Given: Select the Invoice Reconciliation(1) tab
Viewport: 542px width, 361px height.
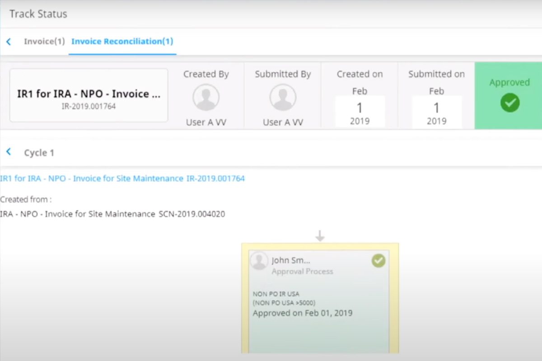Looking at the screenshot, I should click(x=122, y=41).
